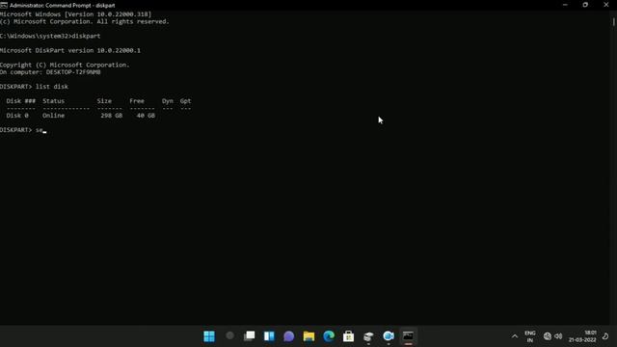Screen dimensions: 617x347
Task: Click the 'Status' column header
Action: click(x=54, y=101)
